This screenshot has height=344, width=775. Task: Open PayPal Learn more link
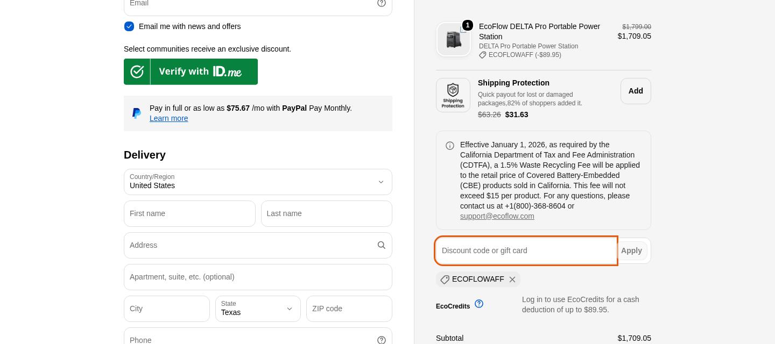click(x=169, y=118)
